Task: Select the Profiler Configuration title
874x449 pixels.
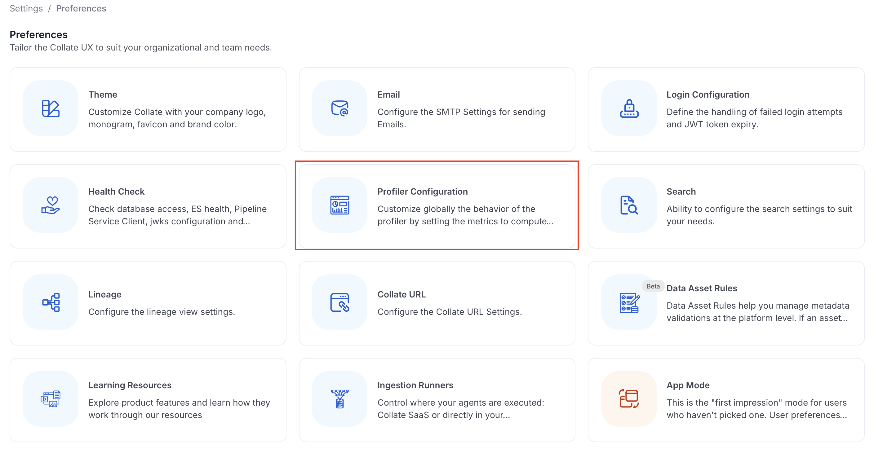Action: click(x=422, y=191)
